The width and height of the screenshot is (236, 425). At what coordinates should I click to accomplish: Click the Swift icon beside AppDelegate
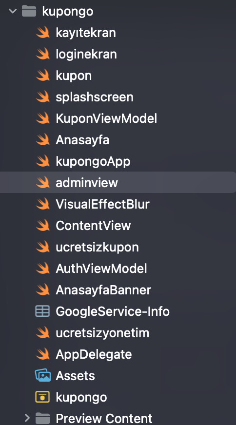42,354
